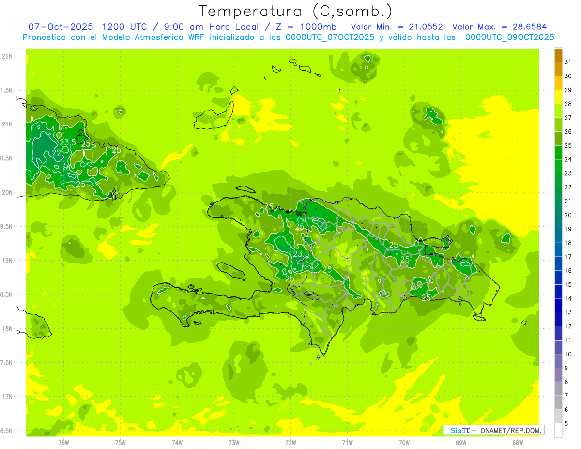Click the 68W longitude axis label
Image resolution: width=581 pixels, height=449 pixels.
tap(517, 443)
